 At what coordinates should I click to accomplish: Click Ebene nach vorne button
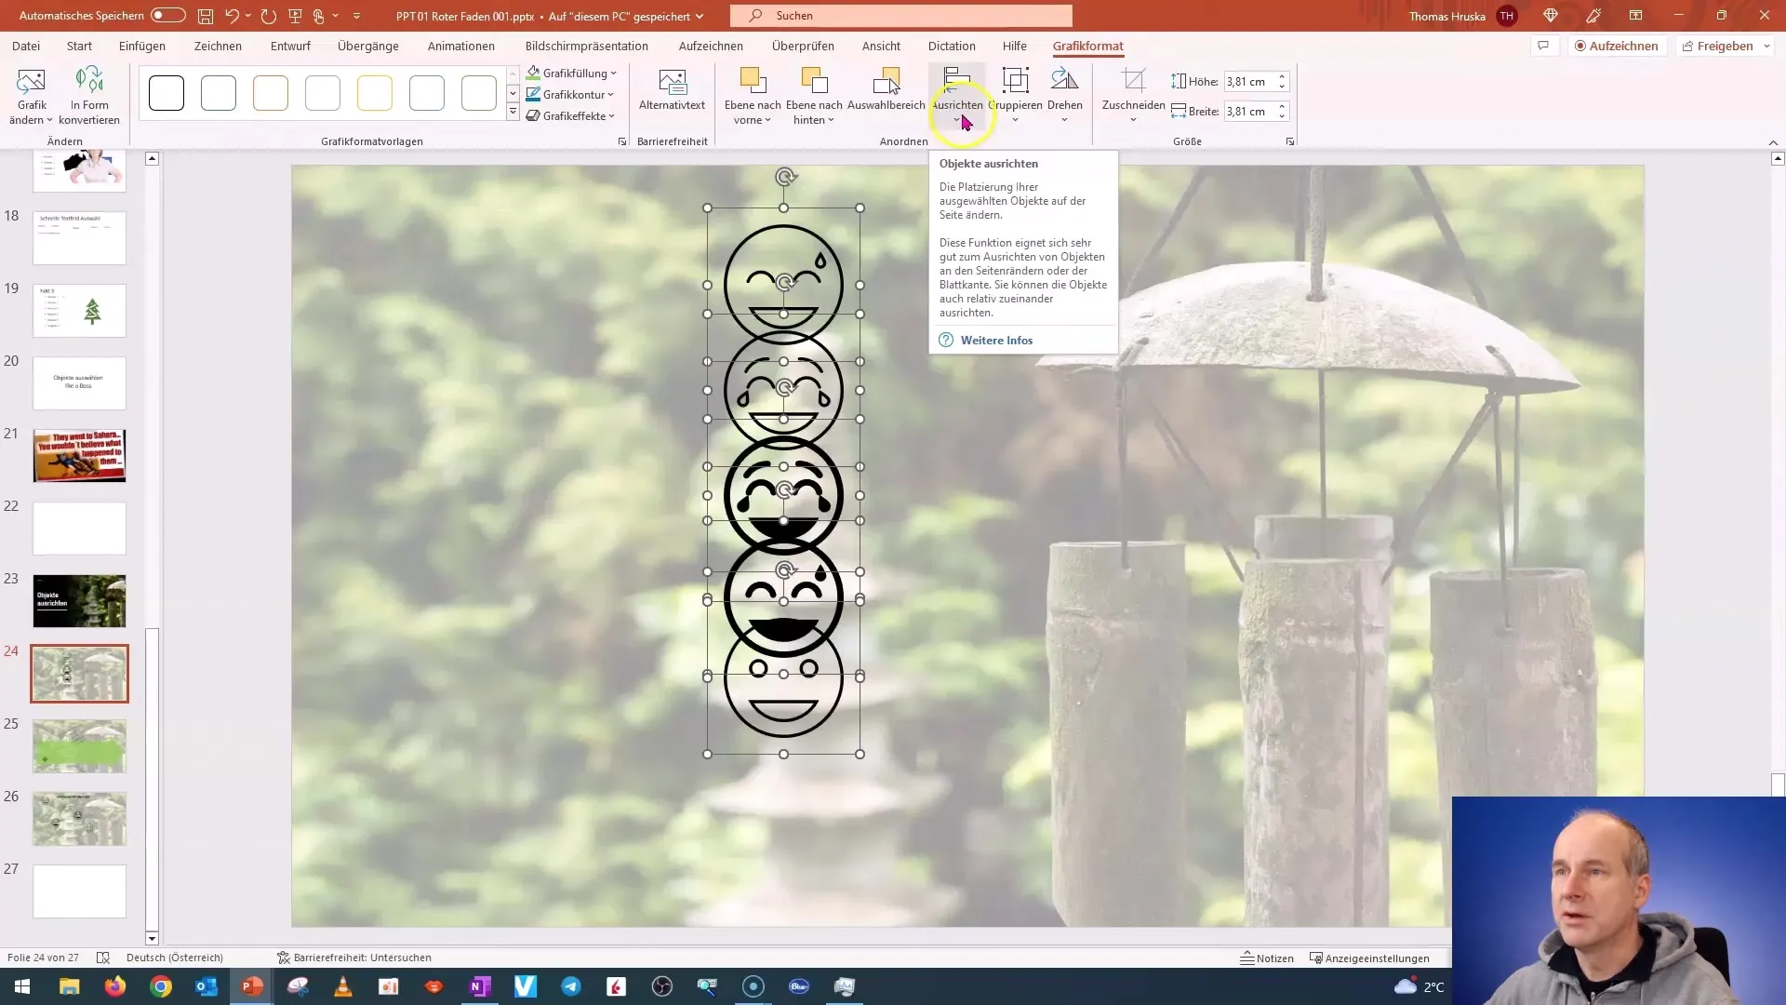tap(753, 97)
